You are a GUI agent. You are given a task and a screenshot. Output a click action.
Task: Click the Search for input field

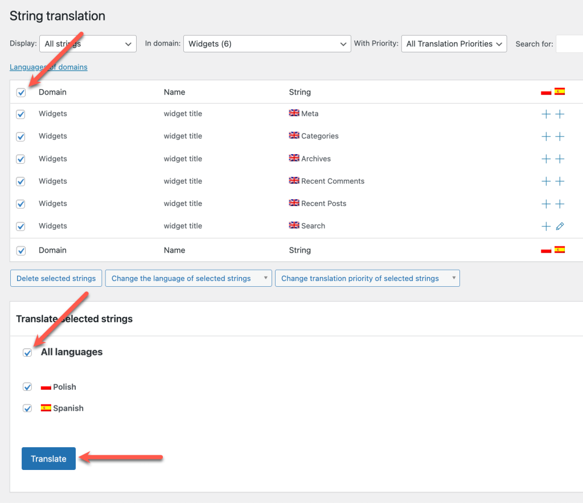569,44
